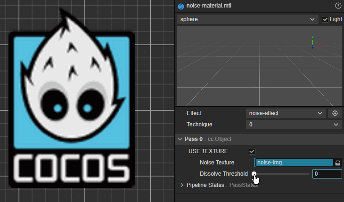344x202 pixels.
Task: Open the Effect dropdown showing noise-effect
Action: [x=286, y=113]
